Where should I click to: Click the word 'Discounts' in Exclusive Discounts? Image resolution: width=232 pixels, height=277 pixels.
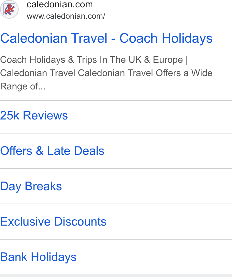point(80,222)
